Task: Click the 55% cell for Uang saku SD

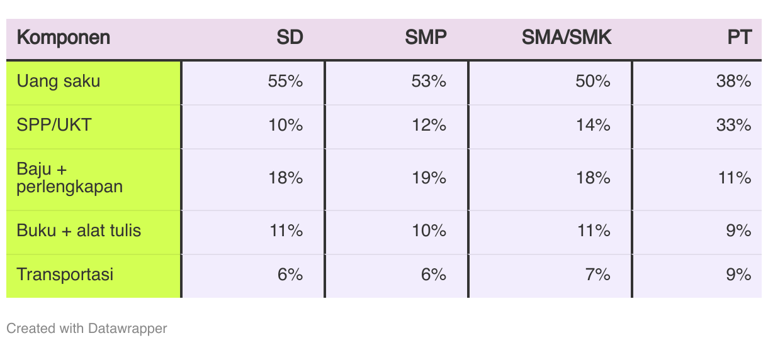Action: [286, 81]
